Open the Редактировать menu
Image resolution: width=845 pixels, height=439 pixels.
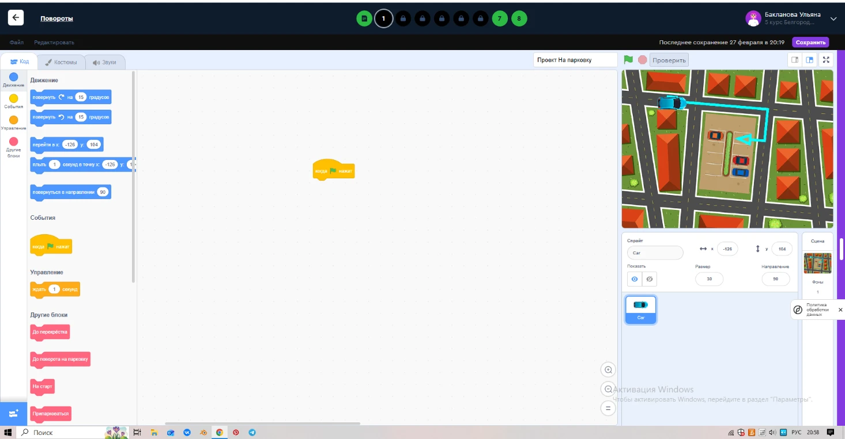(54, 43)
